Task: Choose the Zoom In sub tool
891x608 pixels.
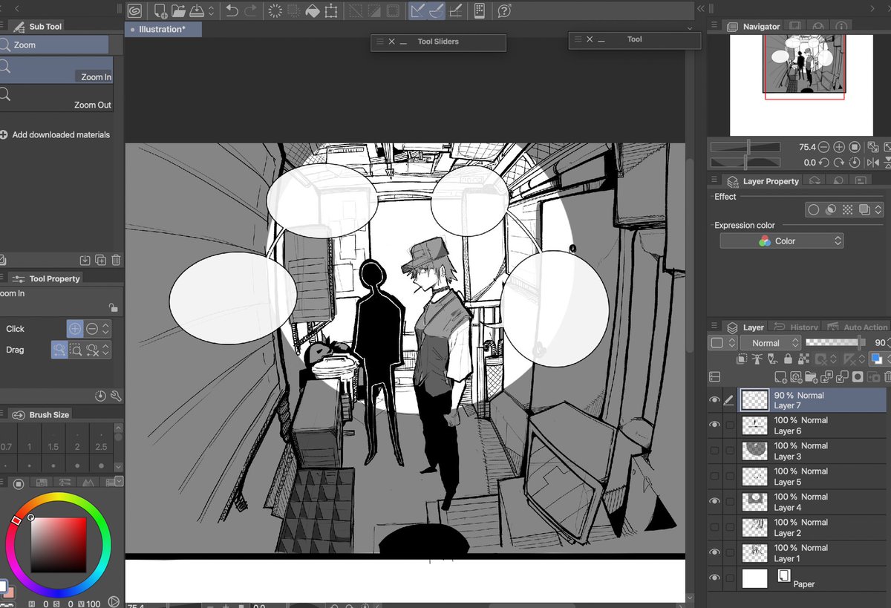Action: point(56,69)
